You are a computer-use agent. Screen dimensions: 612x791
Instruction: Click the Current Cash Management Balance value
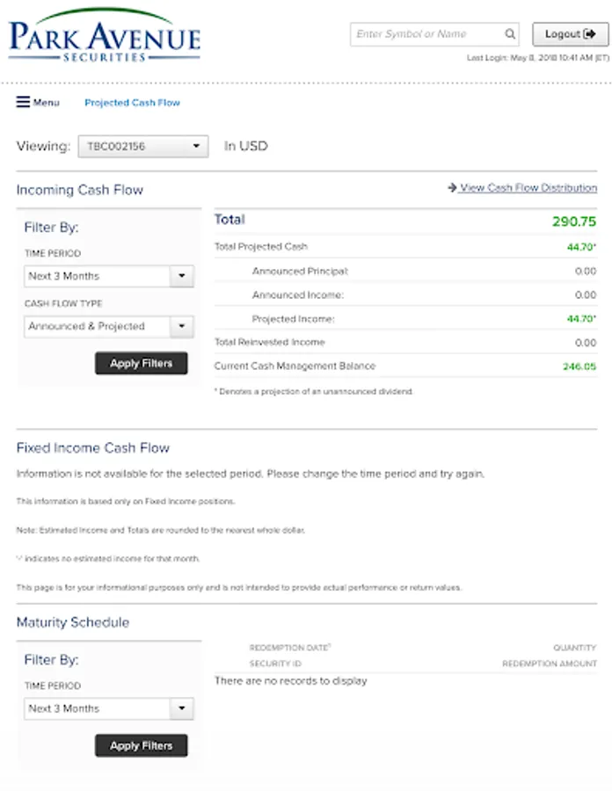click(579, 366)
